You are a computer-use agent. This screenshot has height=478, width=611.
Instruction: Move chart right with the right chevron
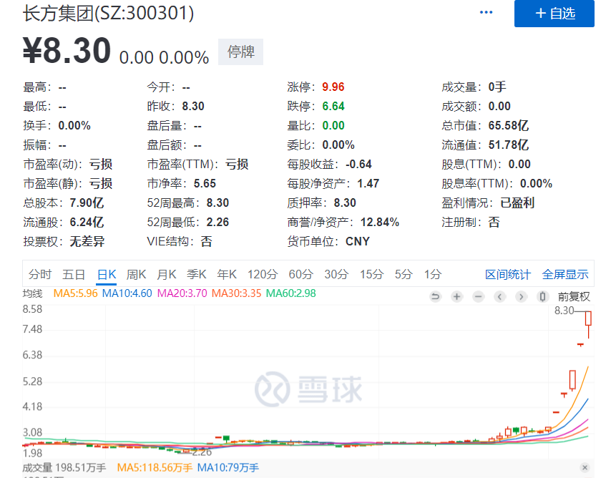click(x=521, y=297)
